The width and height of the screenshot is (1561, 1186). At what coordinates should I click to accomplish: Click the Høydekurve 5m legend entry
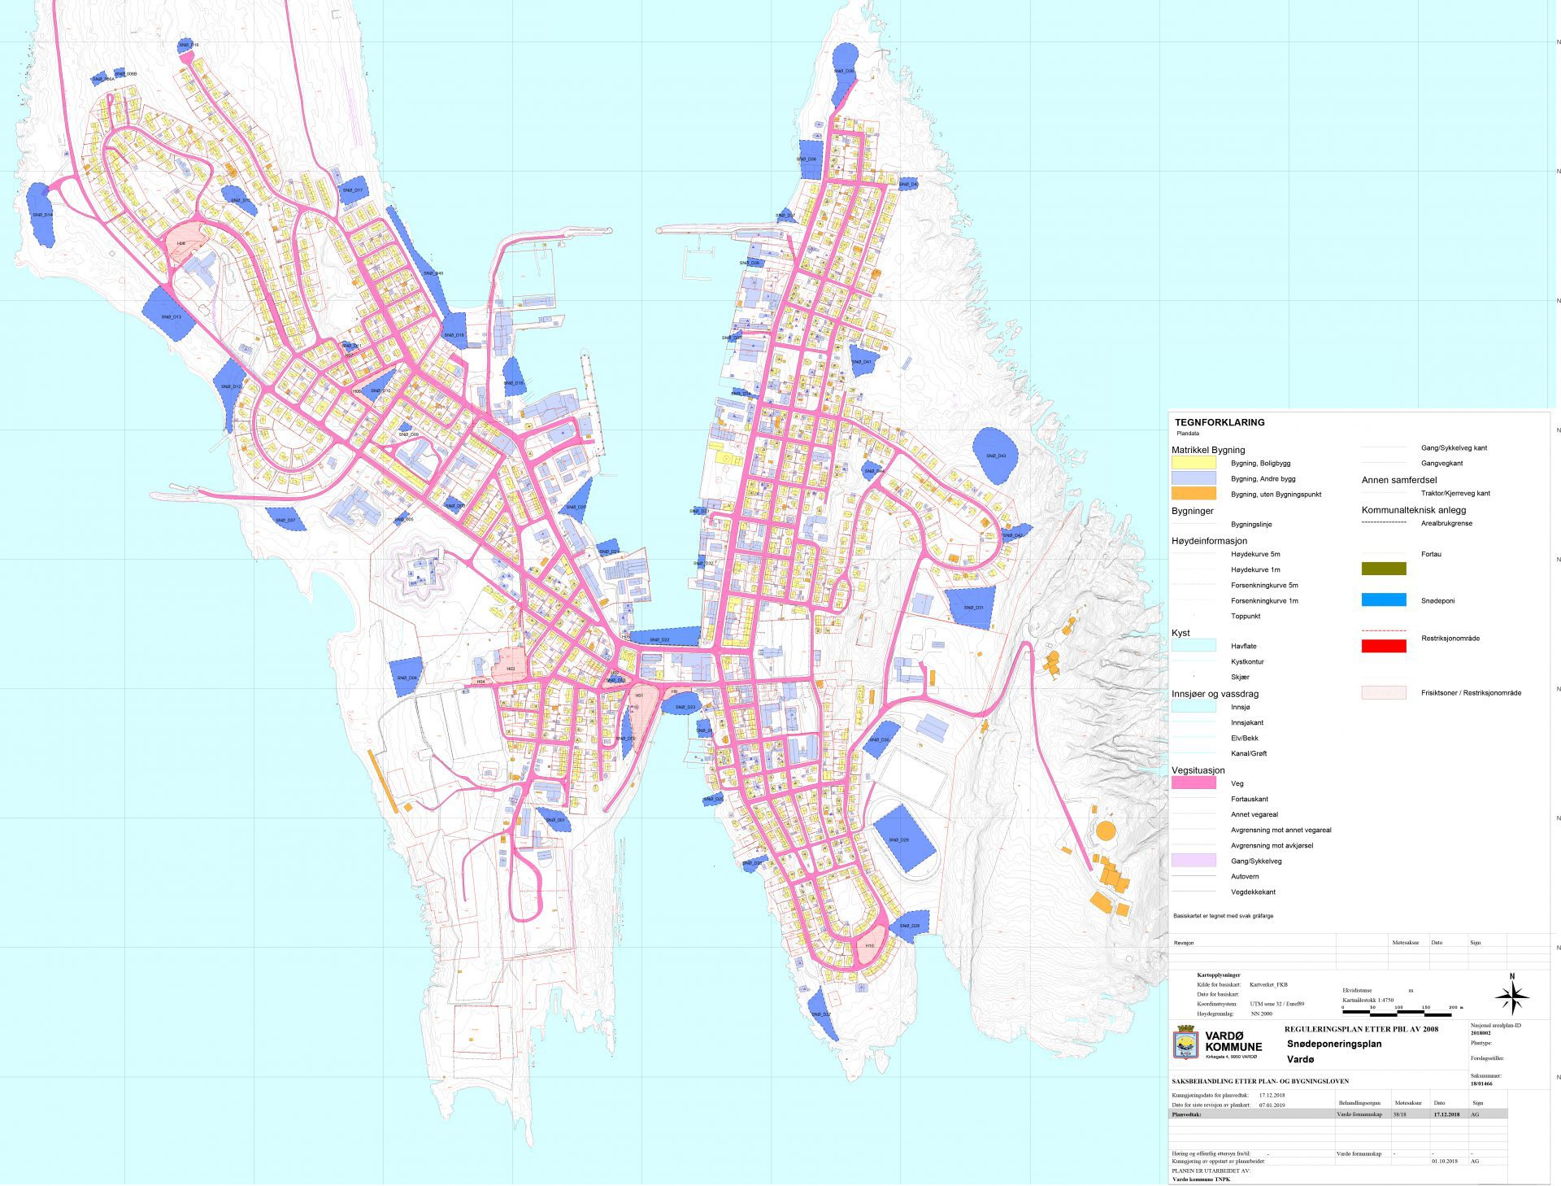coord(1255,555)
